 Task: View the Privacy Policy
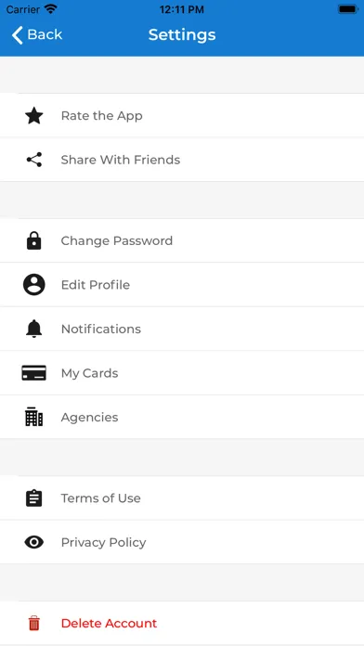click(x=182, y=542)
